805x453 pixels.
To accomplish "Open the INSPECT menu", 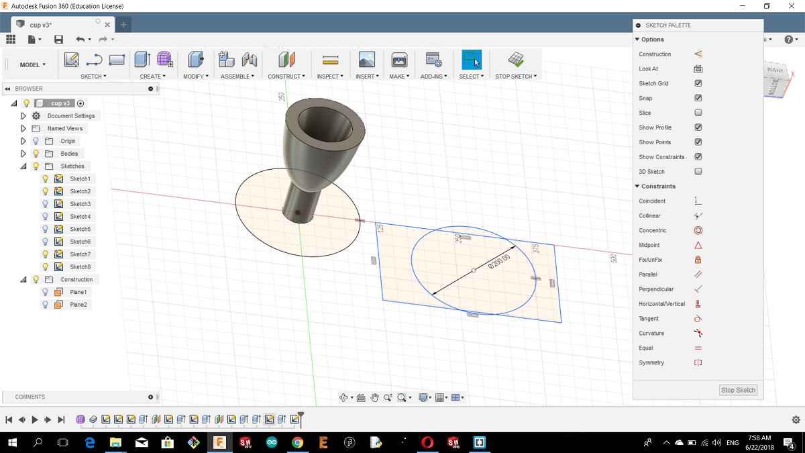I will [x=330, y=77].
